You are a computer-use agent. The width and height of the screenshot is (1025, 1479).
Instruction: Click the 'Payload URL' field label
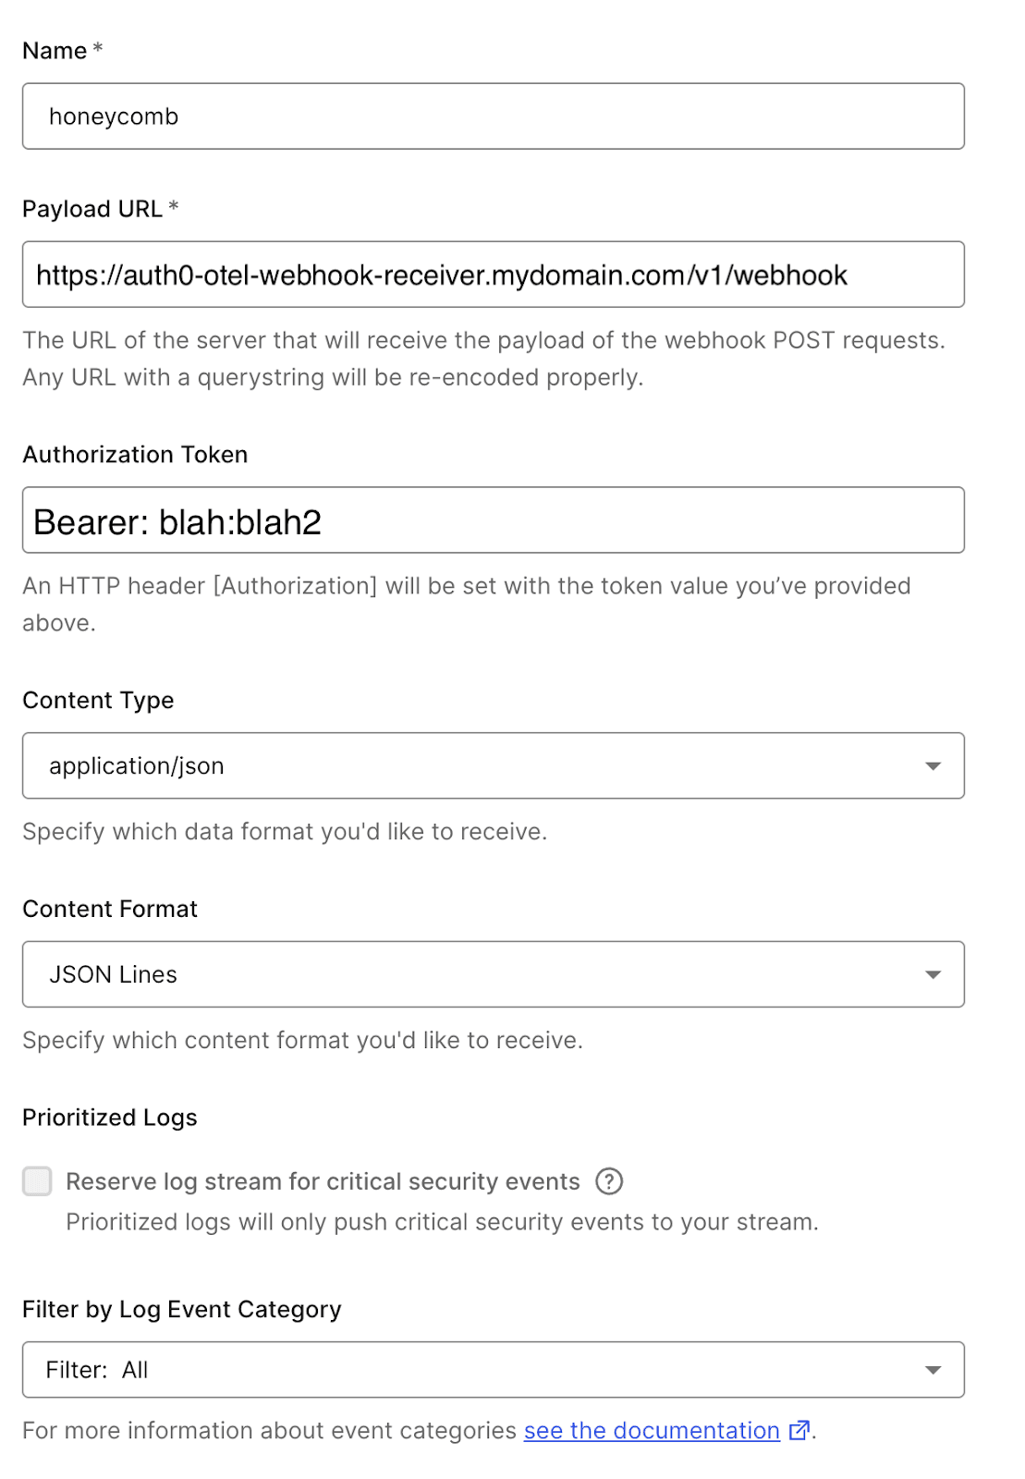tap(92, 209)
